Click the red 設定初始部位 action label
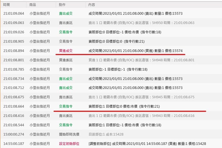The height and width of the screenshot is (148, 222). (x=69, y=143)
